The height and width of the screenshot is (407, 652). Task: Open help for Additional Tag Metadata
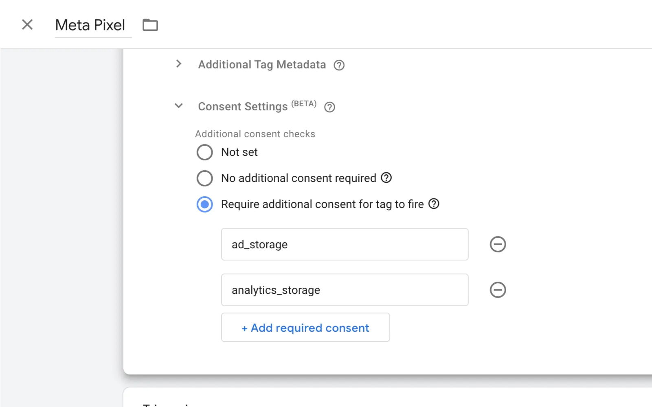(x=339, y=65)
